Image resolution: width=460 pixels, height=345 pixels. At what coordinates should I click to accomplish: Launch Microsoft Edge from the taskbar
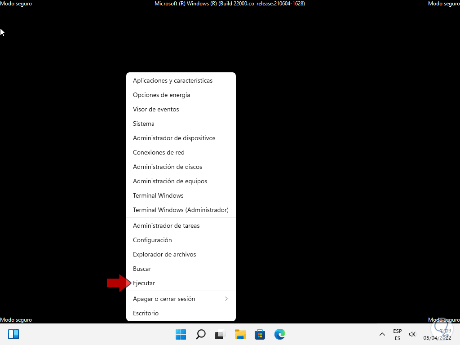tap(279, 334)
